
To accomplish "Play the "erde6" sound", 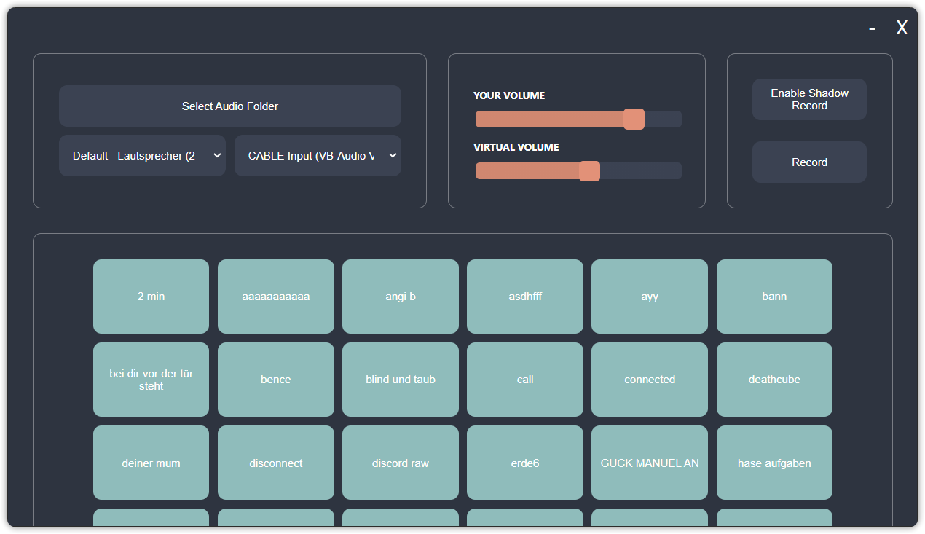I will pos(525,463).
